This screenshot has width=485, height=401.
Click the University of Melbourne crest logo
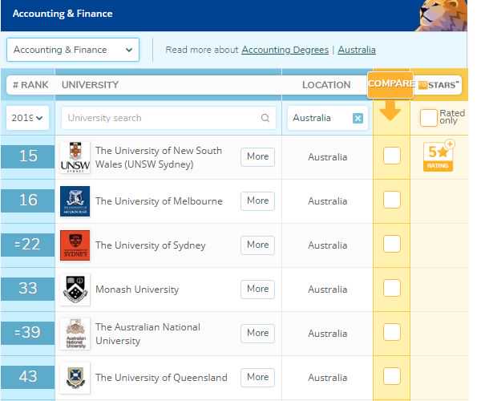click(75, 201)
